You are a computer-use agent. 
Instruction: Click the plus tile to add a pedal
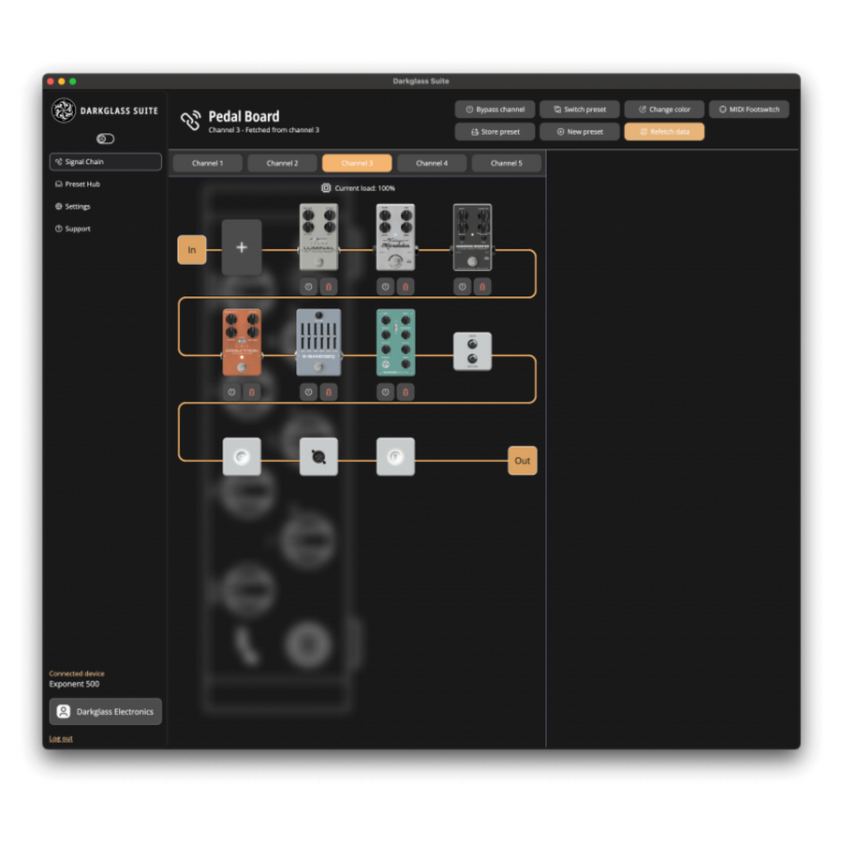pos(242,247)
